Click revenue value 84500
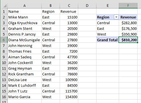141x103 pixels. pos(69,85)
